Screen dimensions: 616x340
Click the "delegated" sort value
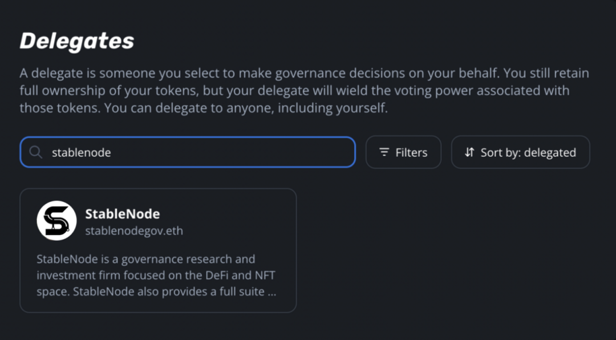(550, 152)
